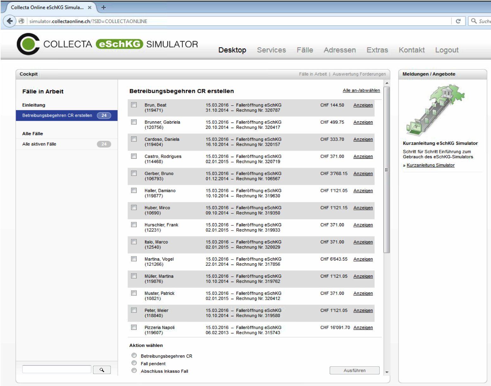Tick the checkbox for Brun, Beat
Viewport: 491px width, 386px height.
pyautogui.click(x=134, y=105)
